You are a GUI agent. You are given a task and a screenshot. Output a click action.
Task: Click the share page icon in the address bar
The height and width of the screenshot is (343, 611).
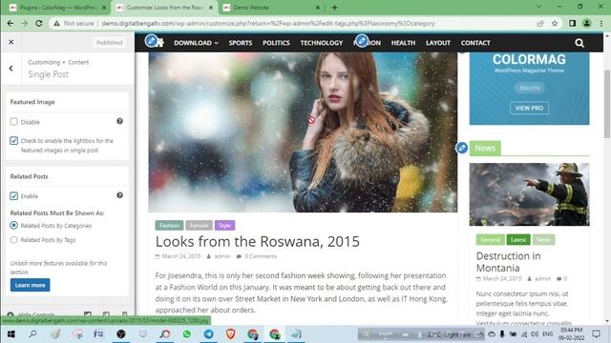[x=540, y=23]
